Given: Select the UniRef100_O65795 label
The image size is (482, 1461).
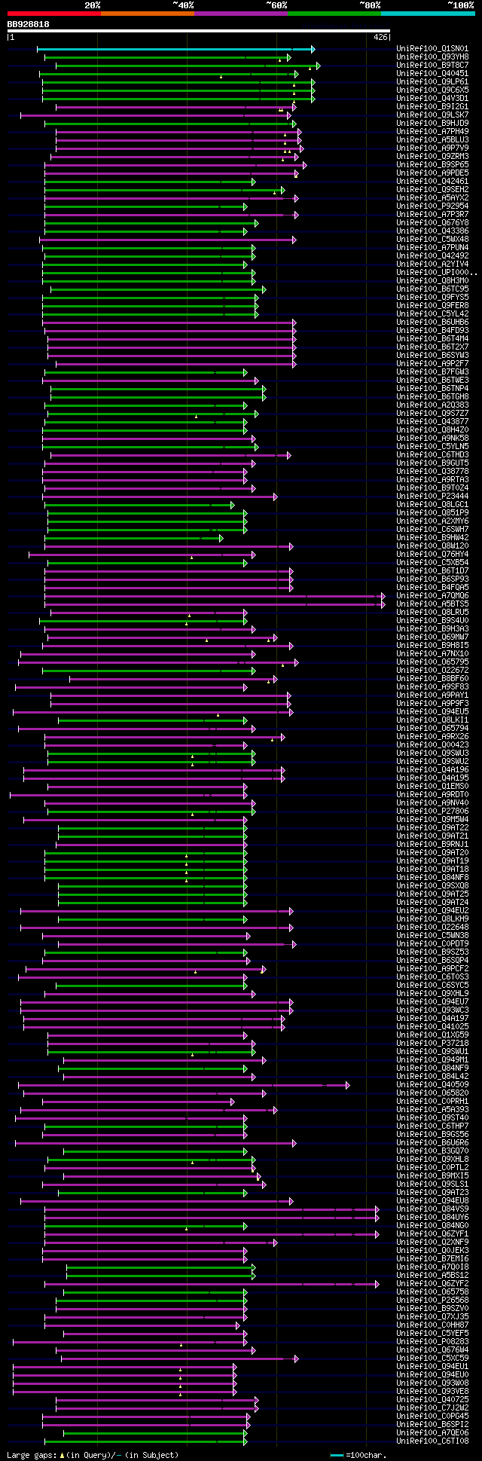Looking at the screenshot, I should [x=432, y=662].
